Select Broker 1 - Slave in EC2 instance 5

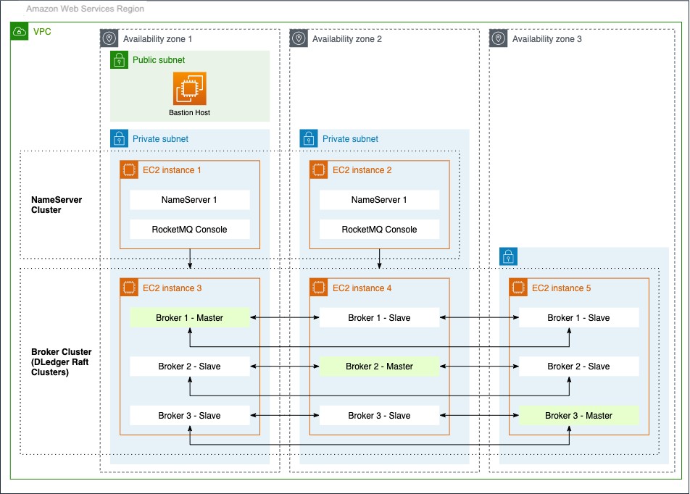578,317
